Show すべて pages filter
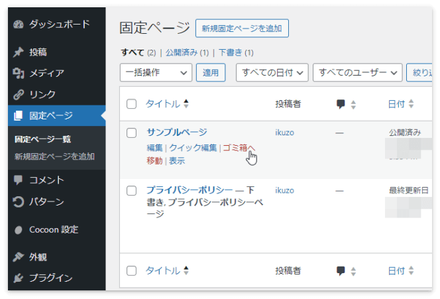The width and height of the screenshot is (440, 299). 133,52
